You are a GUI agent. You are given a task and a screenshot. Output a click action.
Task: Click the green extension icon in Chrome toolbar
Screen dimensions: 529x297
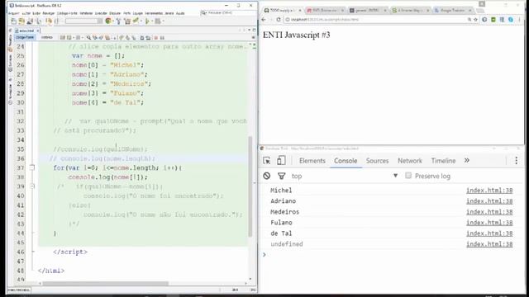click(493, 20)
